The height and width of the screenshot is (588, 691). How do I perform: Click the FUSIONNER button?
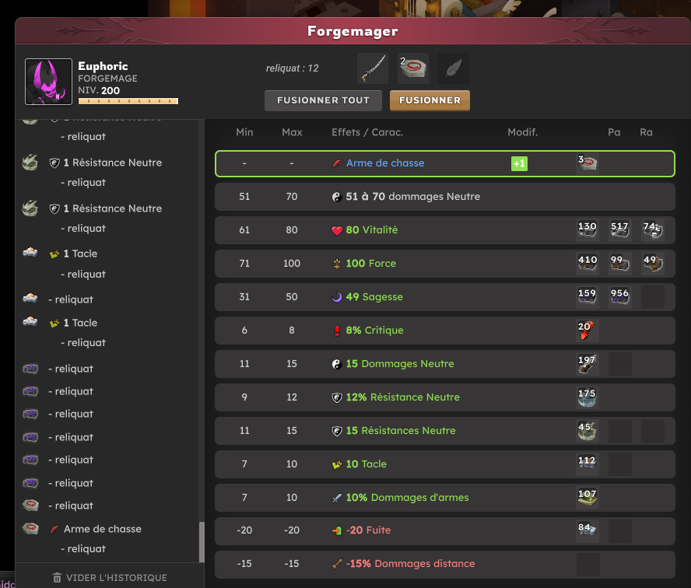(x=430, y=100)
